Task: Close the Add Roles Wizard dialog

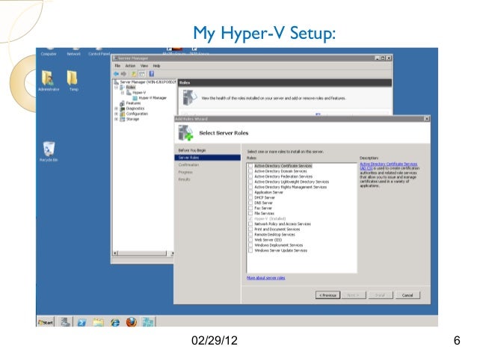Action: coord(426,119)
